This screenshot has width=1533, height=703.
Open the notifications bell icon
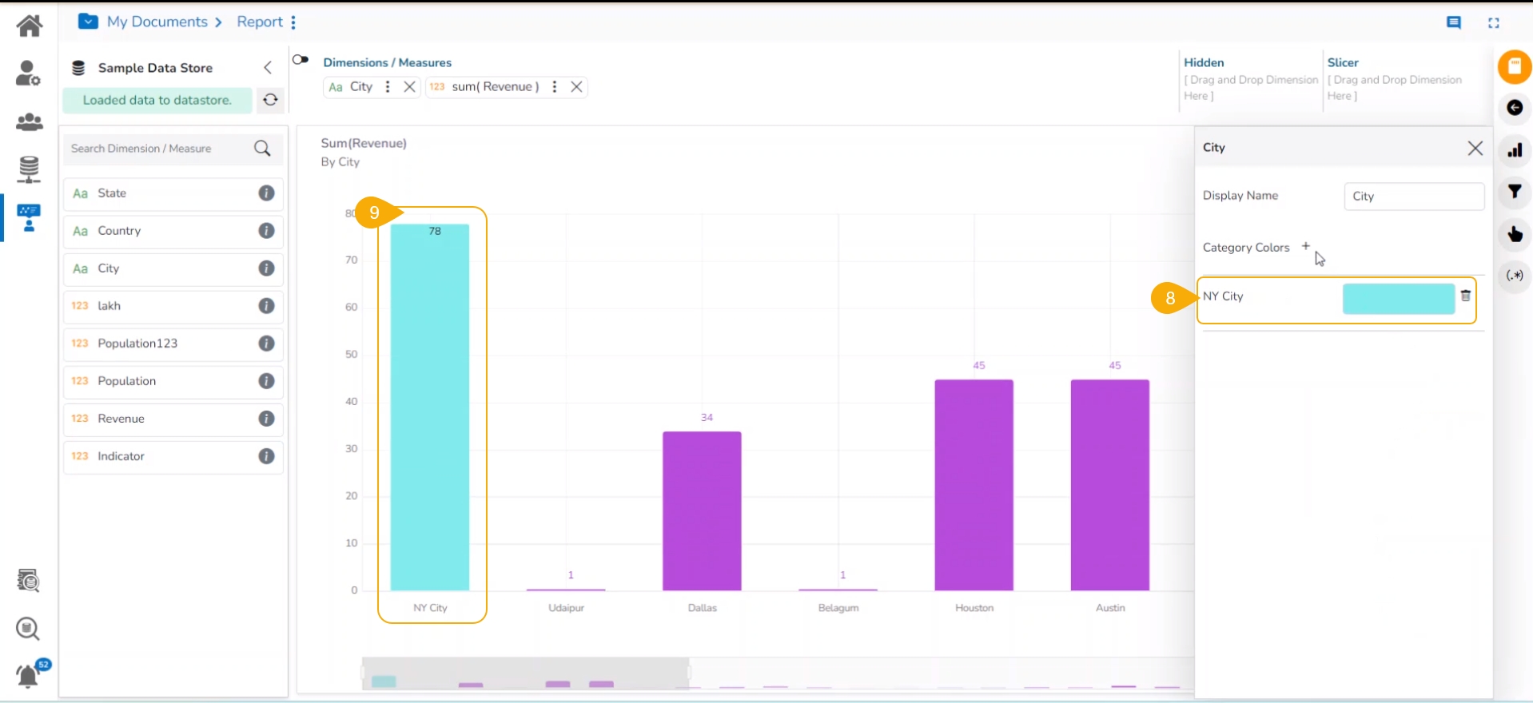point(28,676)
